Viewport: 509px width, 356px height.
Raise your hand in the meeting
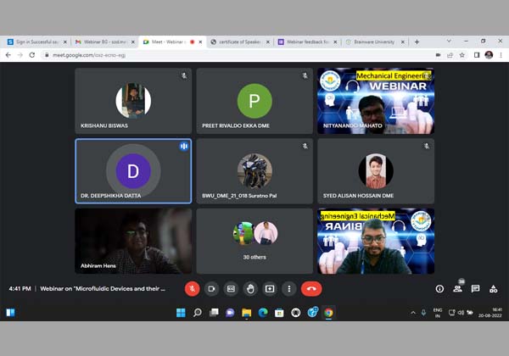pyautogui.click(x=250, y=288)
